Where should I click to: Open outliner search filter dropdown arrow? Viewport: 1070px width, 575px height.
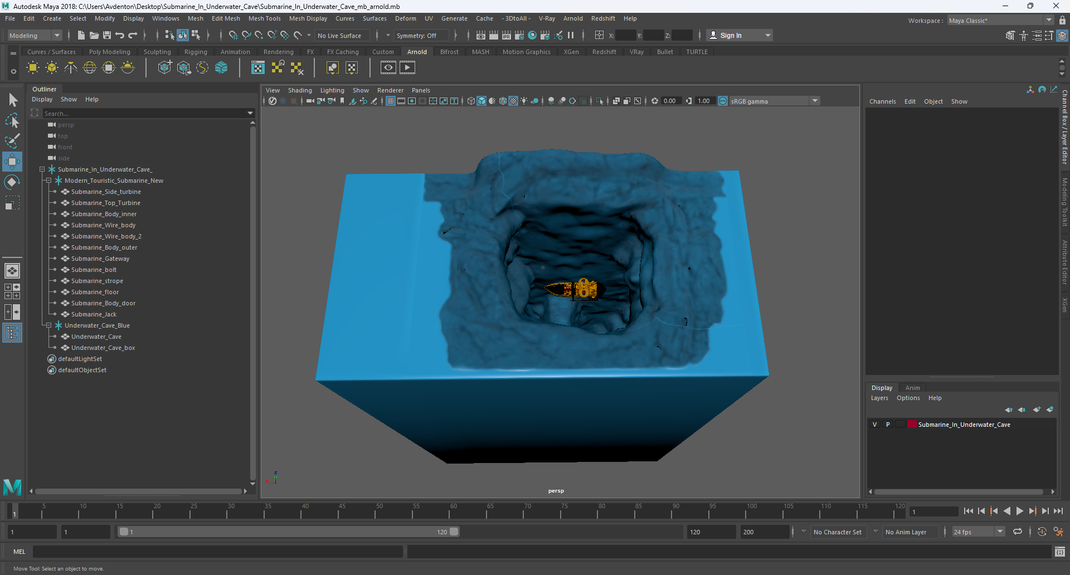[x=250, y=113]
